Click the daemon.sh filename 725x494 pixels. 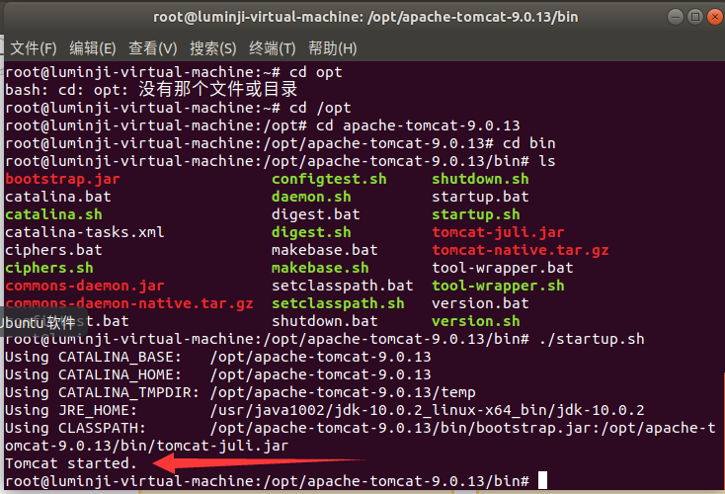point(311,197)
